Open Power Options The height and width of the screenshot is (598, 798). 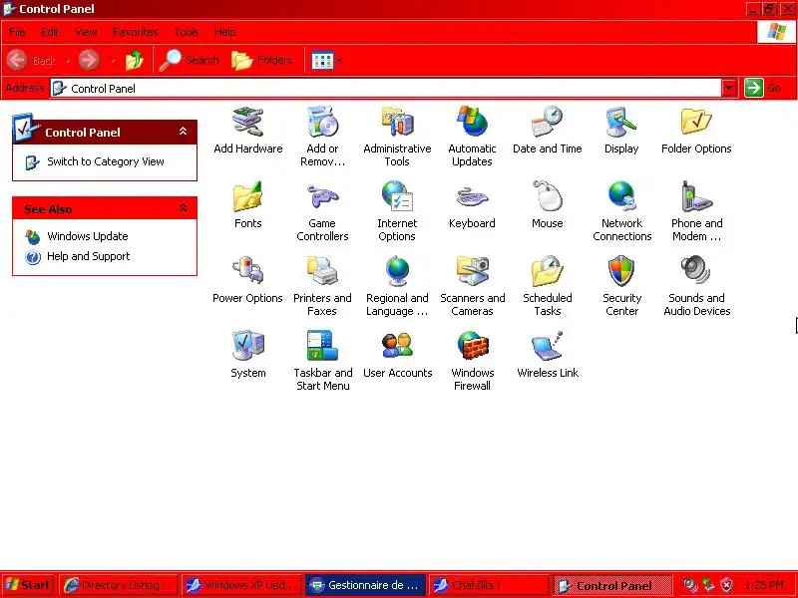pyautogui.click(x=247, y=280)
